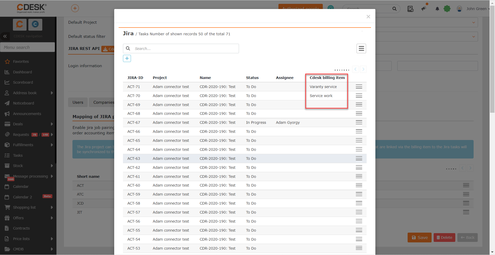Sort the table by Status column
495x255 pixels.
click(252, 78)
